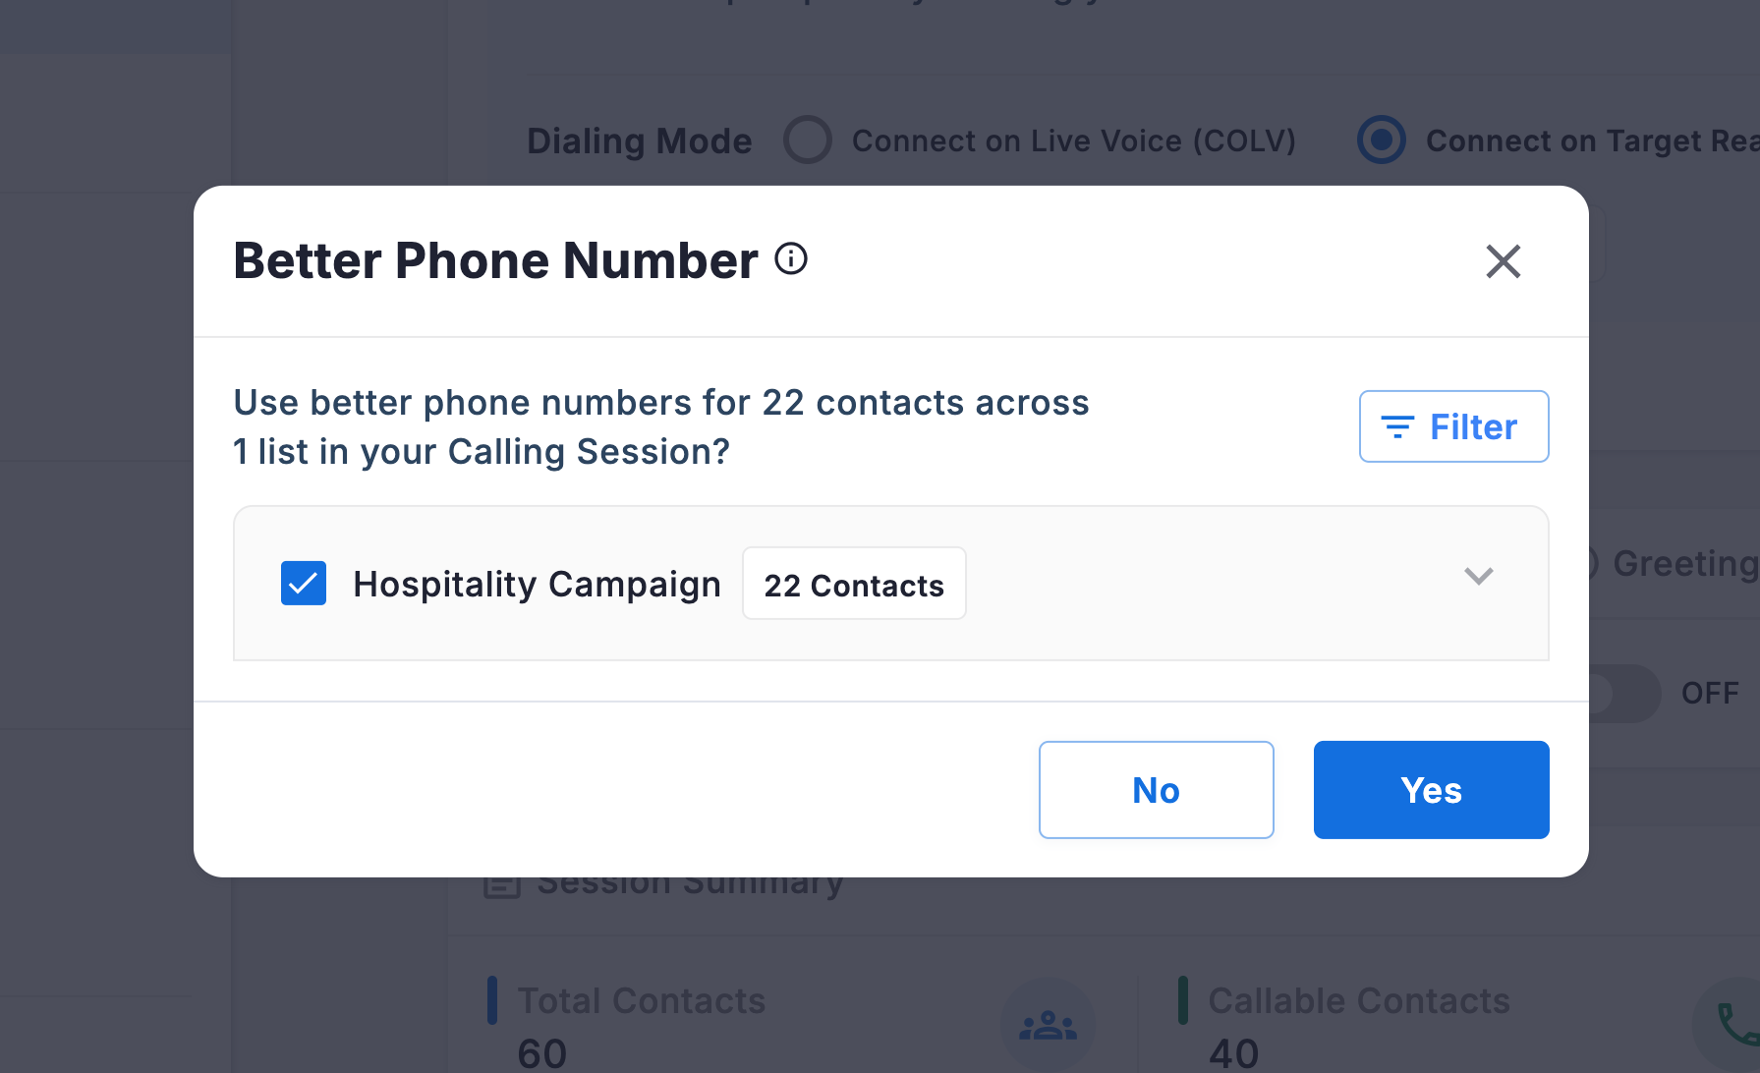Select Connect on Target Reach radio button
Image resolution: width=1760 pixels, height=1073 pixels.
tap(1382, 141)
